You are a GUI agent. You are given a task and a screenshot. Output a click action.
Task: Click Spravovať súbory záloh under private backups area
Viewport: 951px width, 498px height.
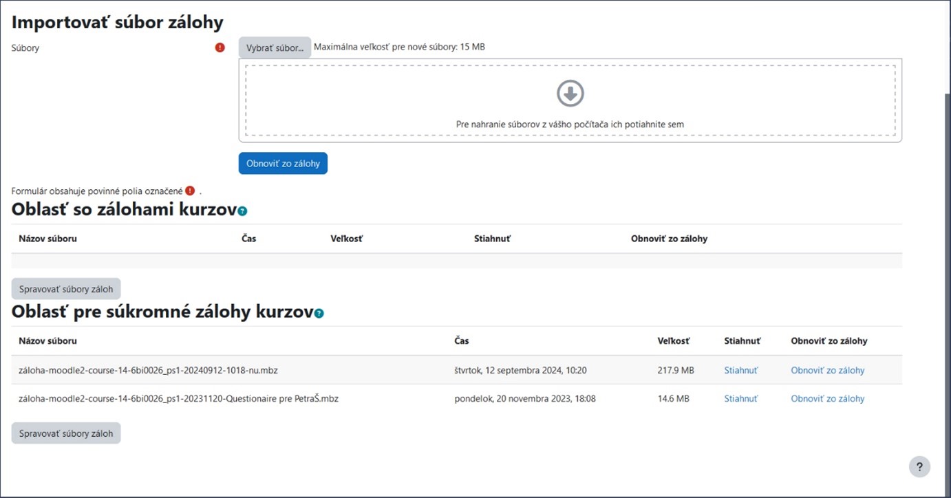[66, 433]
